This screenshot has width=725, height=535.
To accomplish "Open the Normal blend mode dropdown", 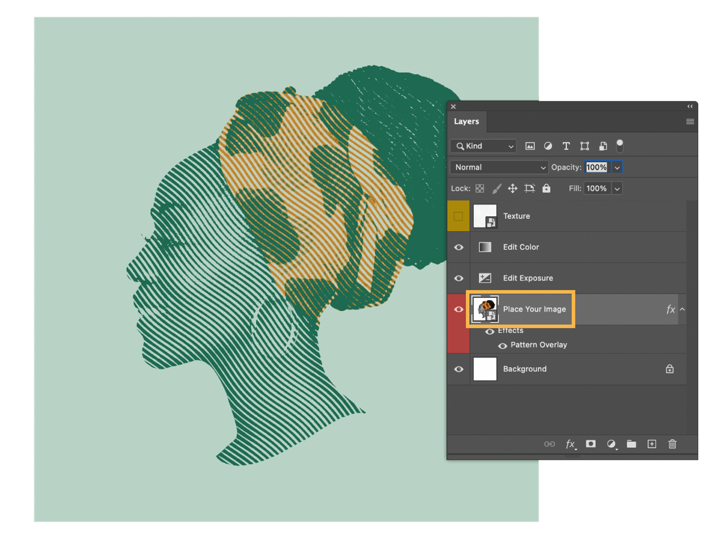I will [x=499, y=167].
